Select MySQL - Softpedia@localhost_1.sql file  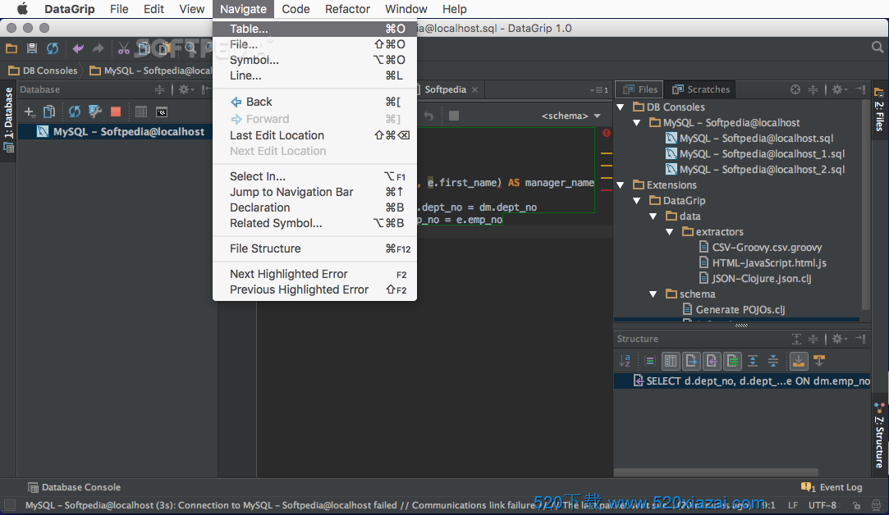(x=755, y=153)
